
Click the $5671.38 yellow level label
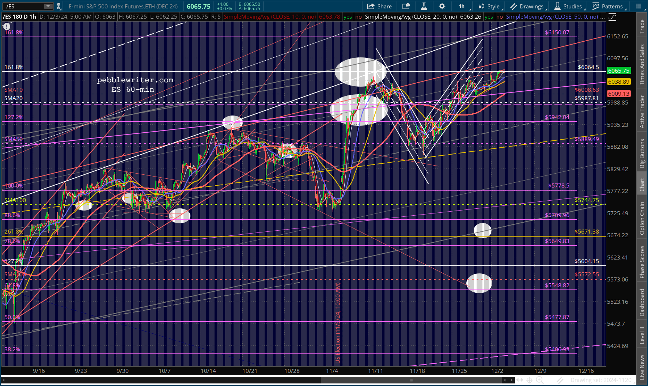tap(587, 231)
